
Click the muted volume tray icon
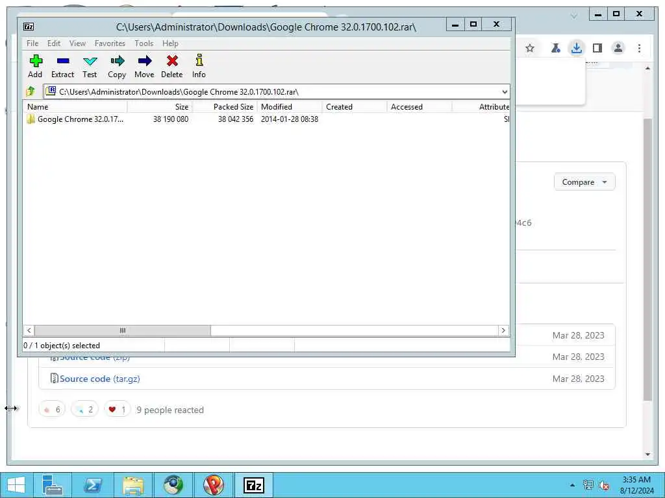click(x=604, y=485)
